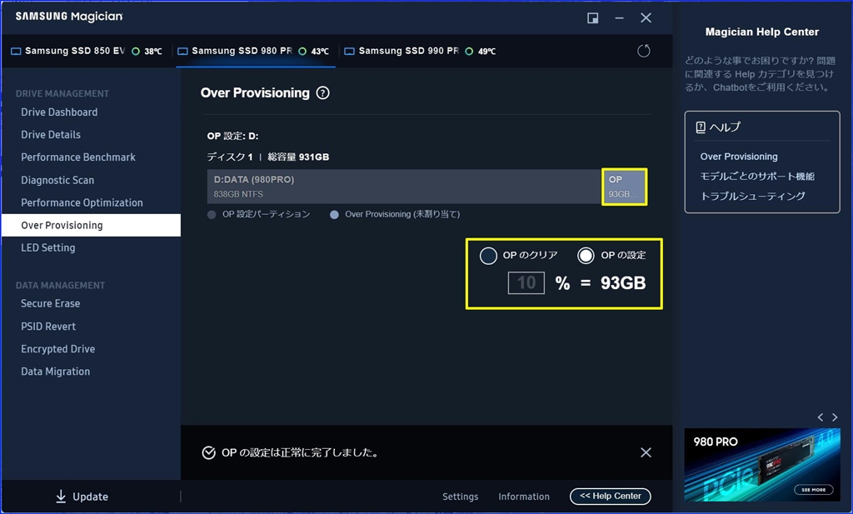Click the OP 設定パーティション legend dot

tap(212, 215)
